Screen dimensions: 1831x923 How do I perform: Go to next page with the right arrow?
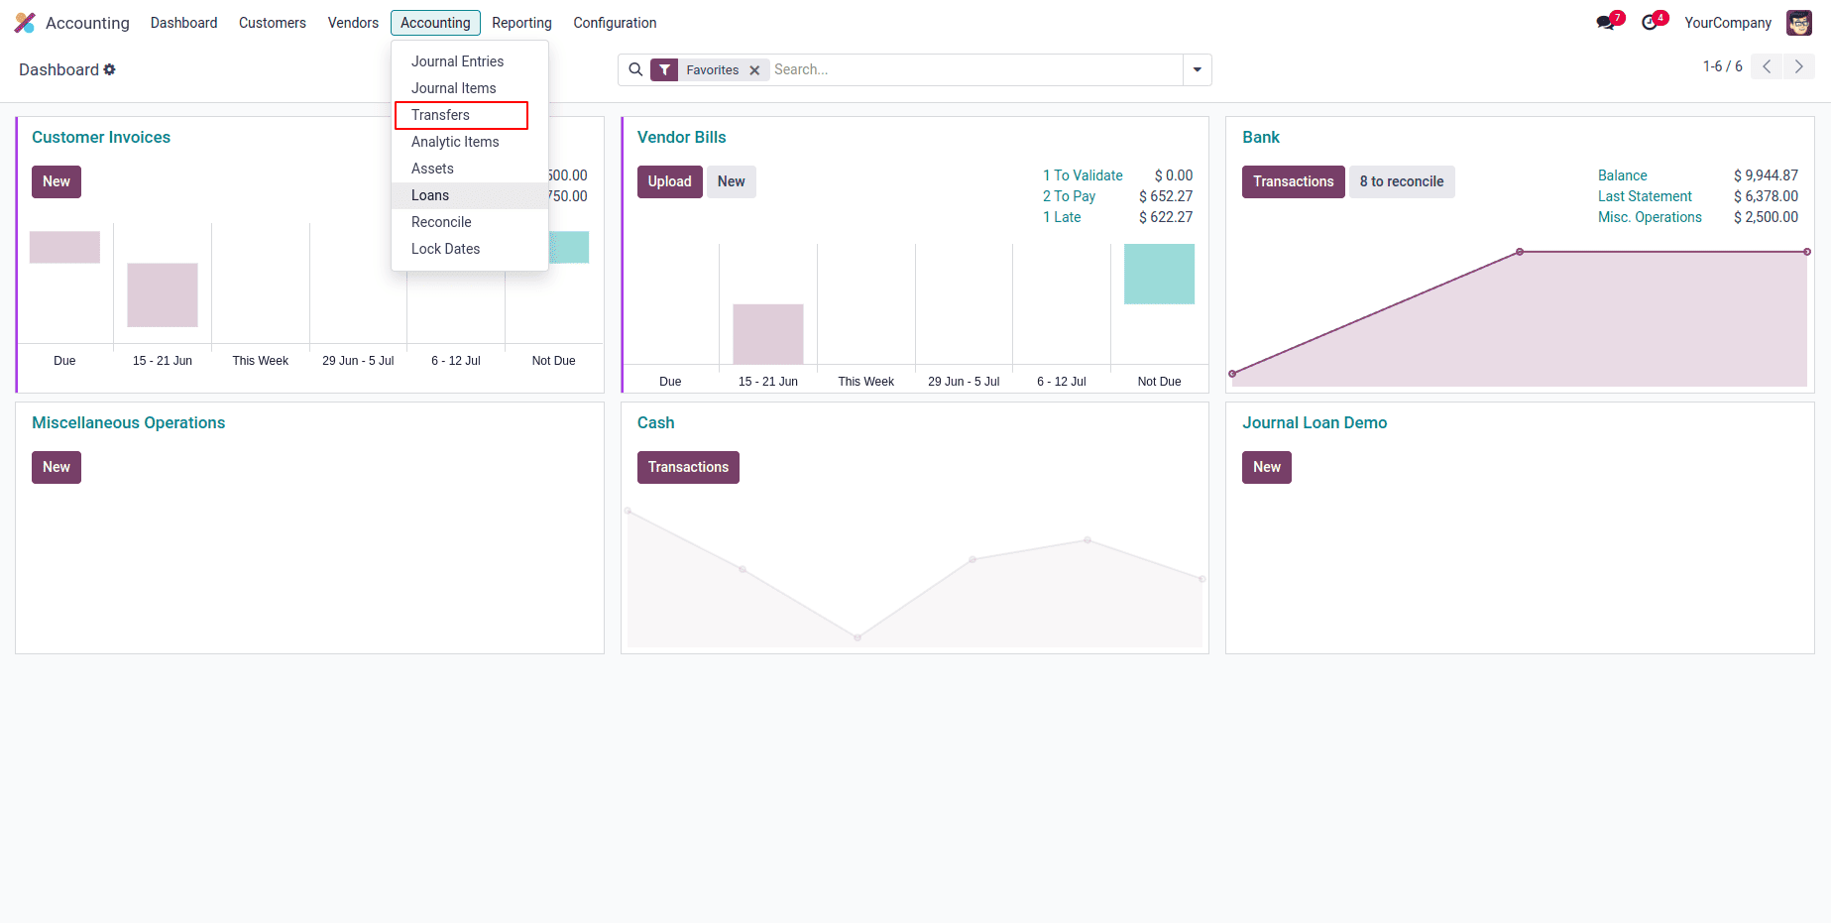point(1799,66)
